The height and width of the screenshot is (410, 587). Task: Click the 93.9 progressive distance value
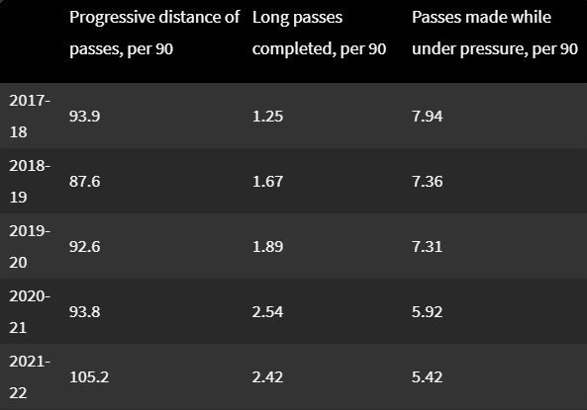click(x=84, y=117)
